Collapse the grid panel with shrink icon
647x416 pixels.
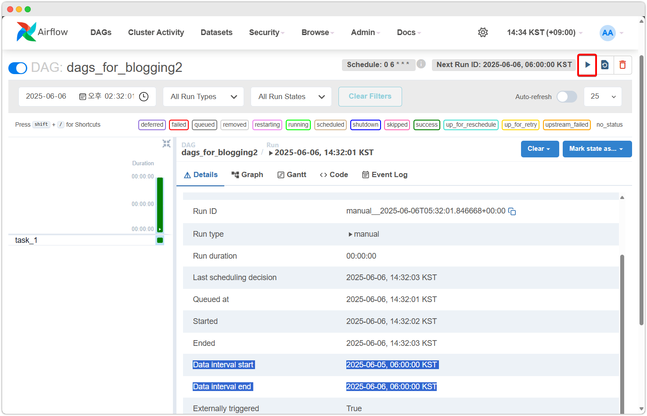pos(166,143)
